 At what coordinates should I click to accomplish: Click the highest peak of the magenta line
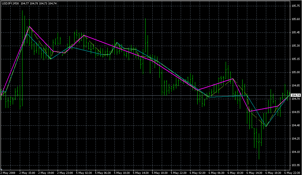pyautogui.click(x=29, y=26)
